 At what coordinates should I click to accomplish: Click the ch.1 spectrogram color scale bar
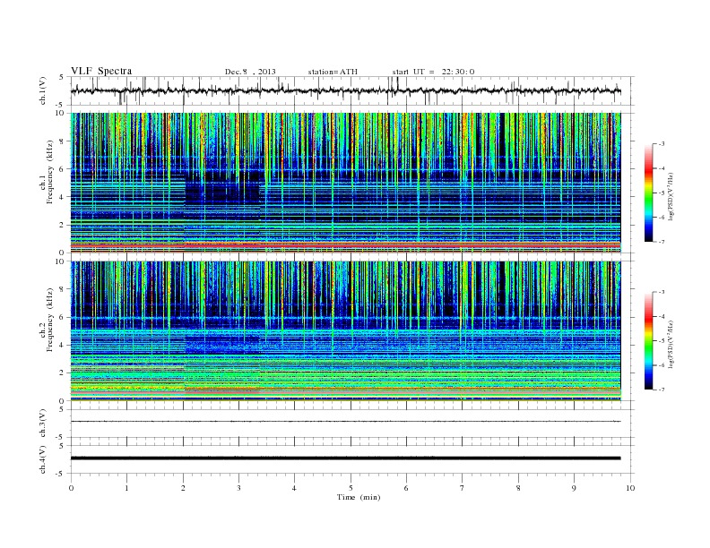pos(648,193)
